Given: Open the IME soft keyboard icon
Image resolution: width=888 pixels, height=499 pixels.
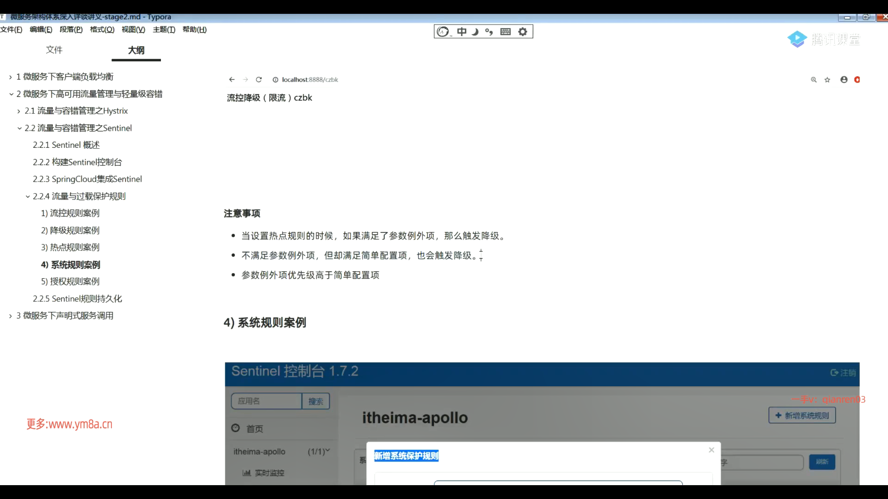Looking at the screenshot, I should (506, 31).
